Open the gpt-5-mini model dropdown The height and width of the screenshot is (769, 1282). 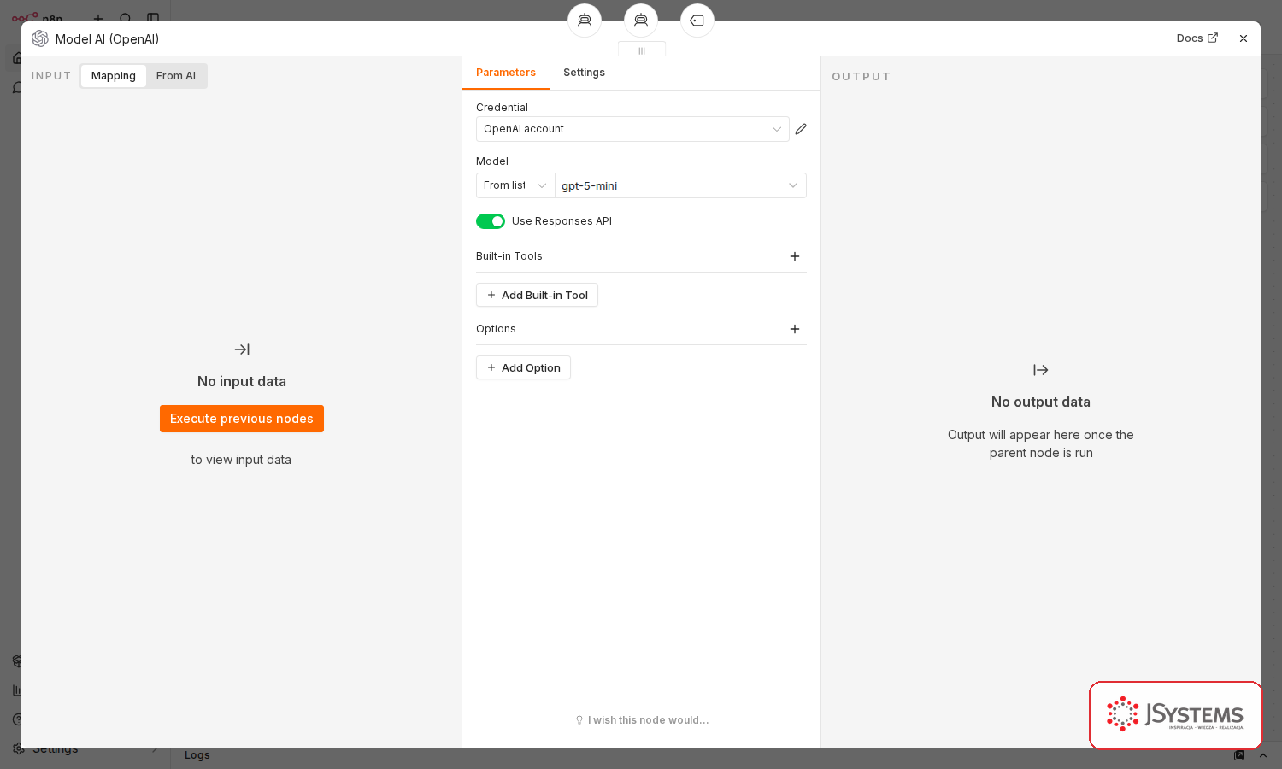coord(681,185)
